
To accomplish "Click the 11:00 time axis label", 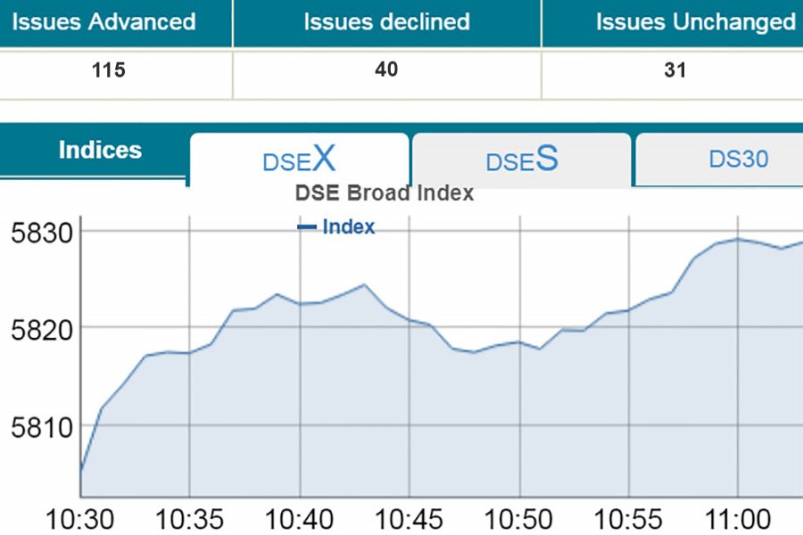I will coord(737,519).
